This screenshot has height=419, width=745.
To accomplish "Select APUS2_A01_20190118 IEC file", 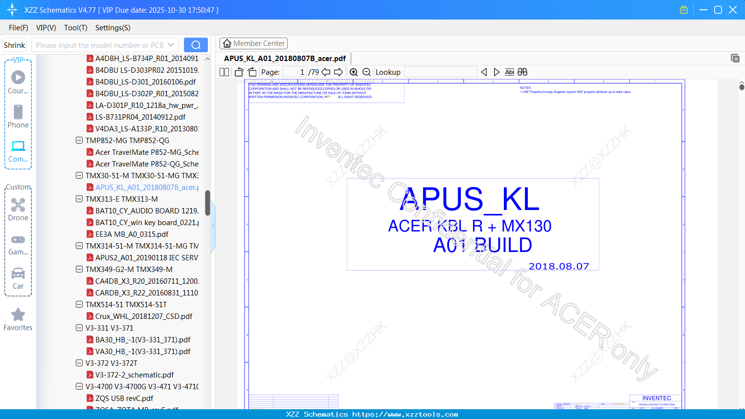I will (x=142, y=258).
